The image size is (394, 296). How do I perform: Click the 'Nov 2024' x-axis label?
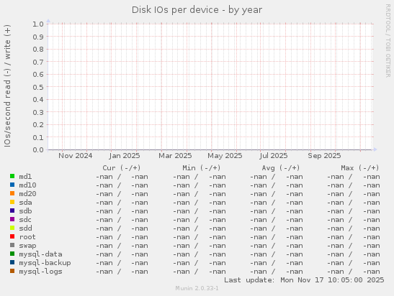pos(76,156)
